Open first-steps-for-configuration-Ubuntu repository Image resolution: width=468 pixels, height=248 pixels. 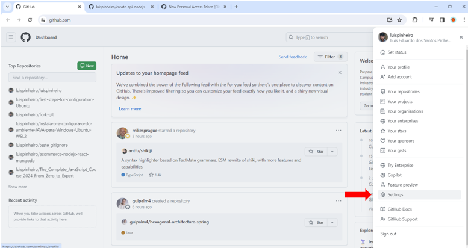55,102
